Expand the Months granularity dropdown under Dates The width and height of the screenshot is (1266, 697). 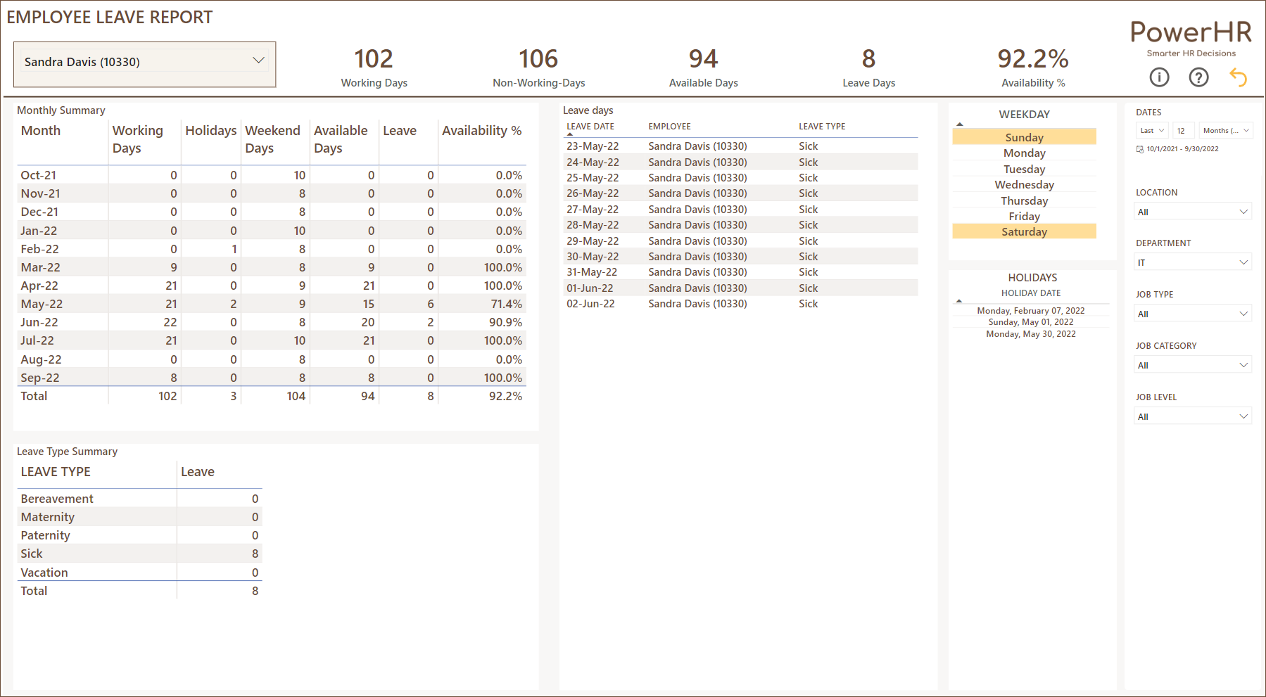(x=1226, y=130)
